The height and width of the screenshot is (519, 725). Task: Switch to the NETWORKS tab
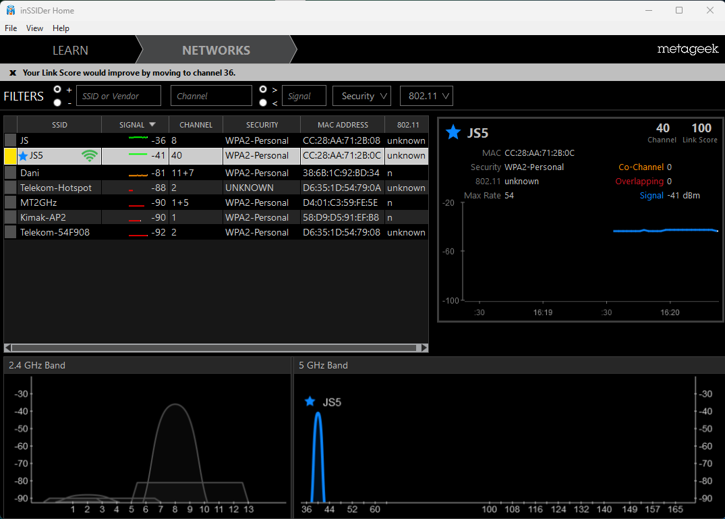tap(216, 50)
